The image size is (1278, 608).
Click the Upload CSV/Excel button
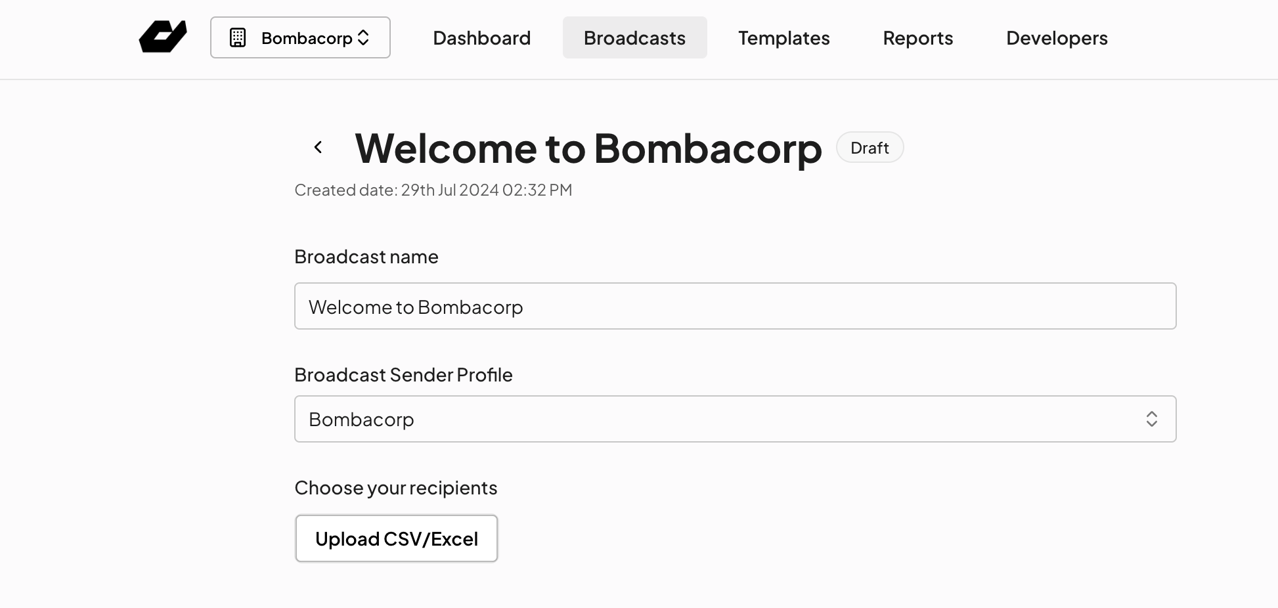pyautogui.click(x=397, y=538)
